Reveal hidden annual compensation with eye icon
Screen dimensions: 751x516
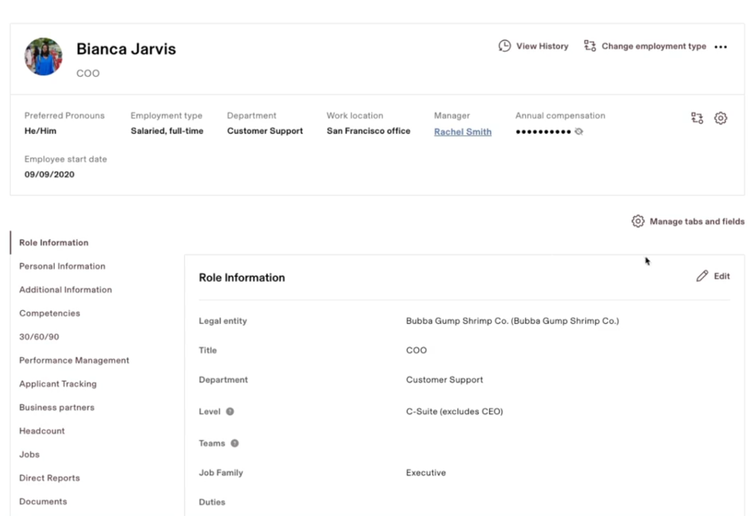tap(579, 131)
